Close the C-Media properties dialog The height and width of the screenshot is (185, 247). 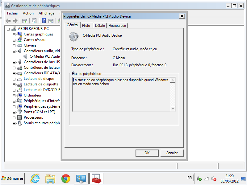point(182,16)
